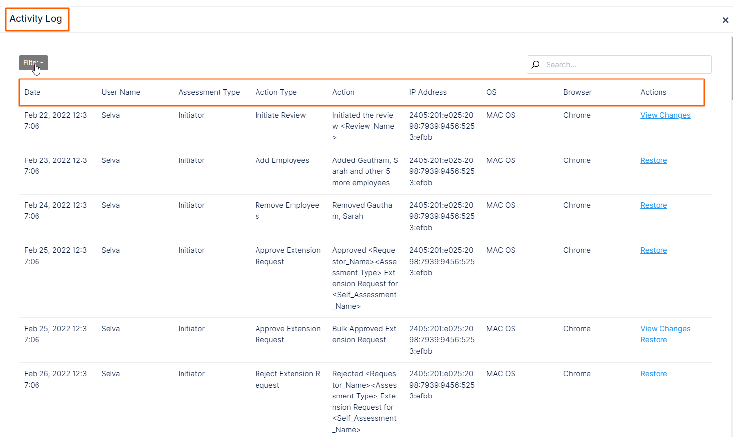
Task: Select the Action Type column header
Action: [x=276, y=92]
